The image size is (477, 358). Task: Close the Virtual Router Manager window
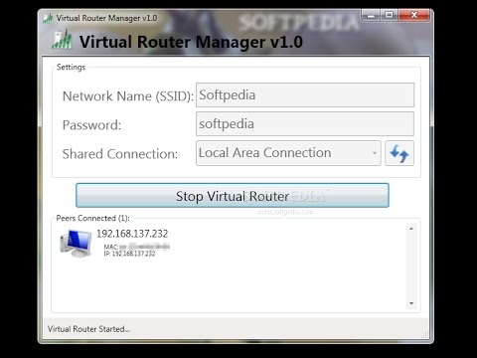pos(414,15)
